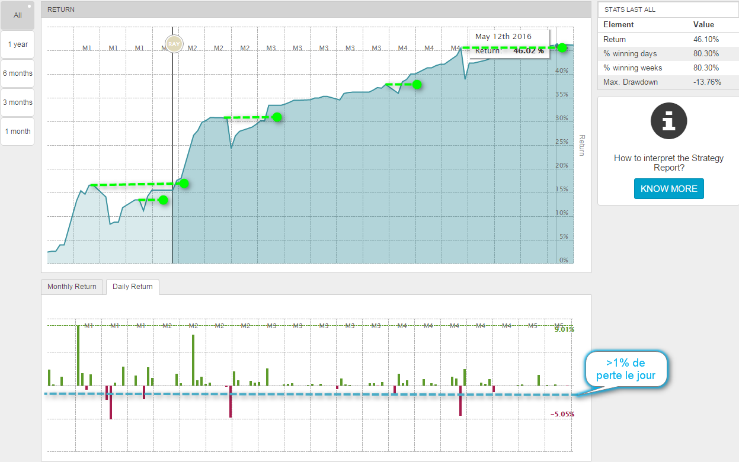Click the green dot between the 35% and 40% levels

[x=417, y=85]
